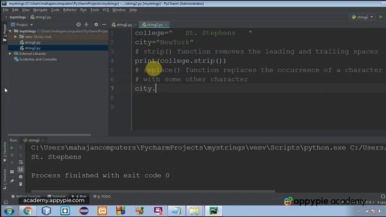Open the Terminal tool window
The height and width of the screenshot is (217, 386).
tap(57, 197)
